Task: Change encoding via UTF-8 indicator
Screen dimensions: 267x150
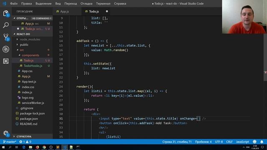Action: click(x=219, y=142)
